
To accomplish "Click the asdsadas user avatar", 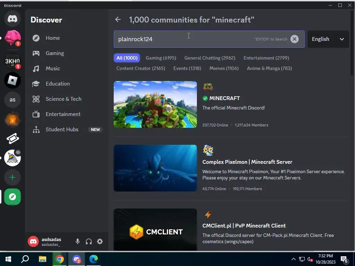I will 33,241.
